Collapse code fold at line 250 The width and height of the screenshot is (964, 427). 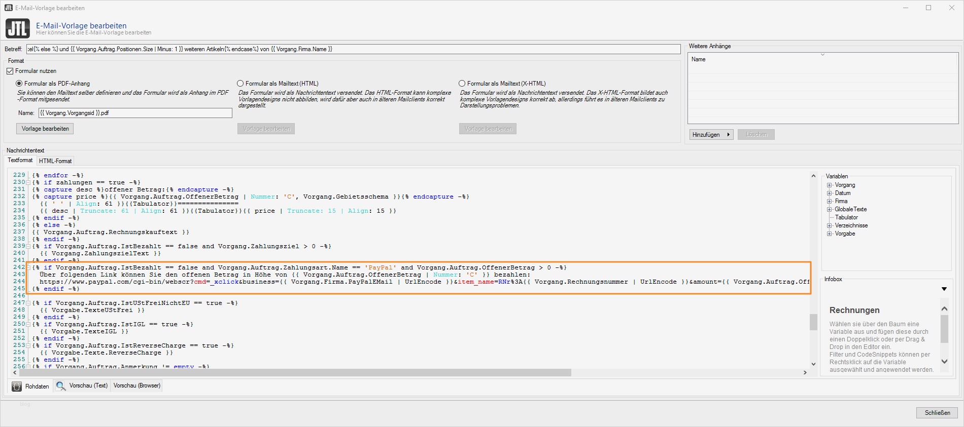[28, 324]
